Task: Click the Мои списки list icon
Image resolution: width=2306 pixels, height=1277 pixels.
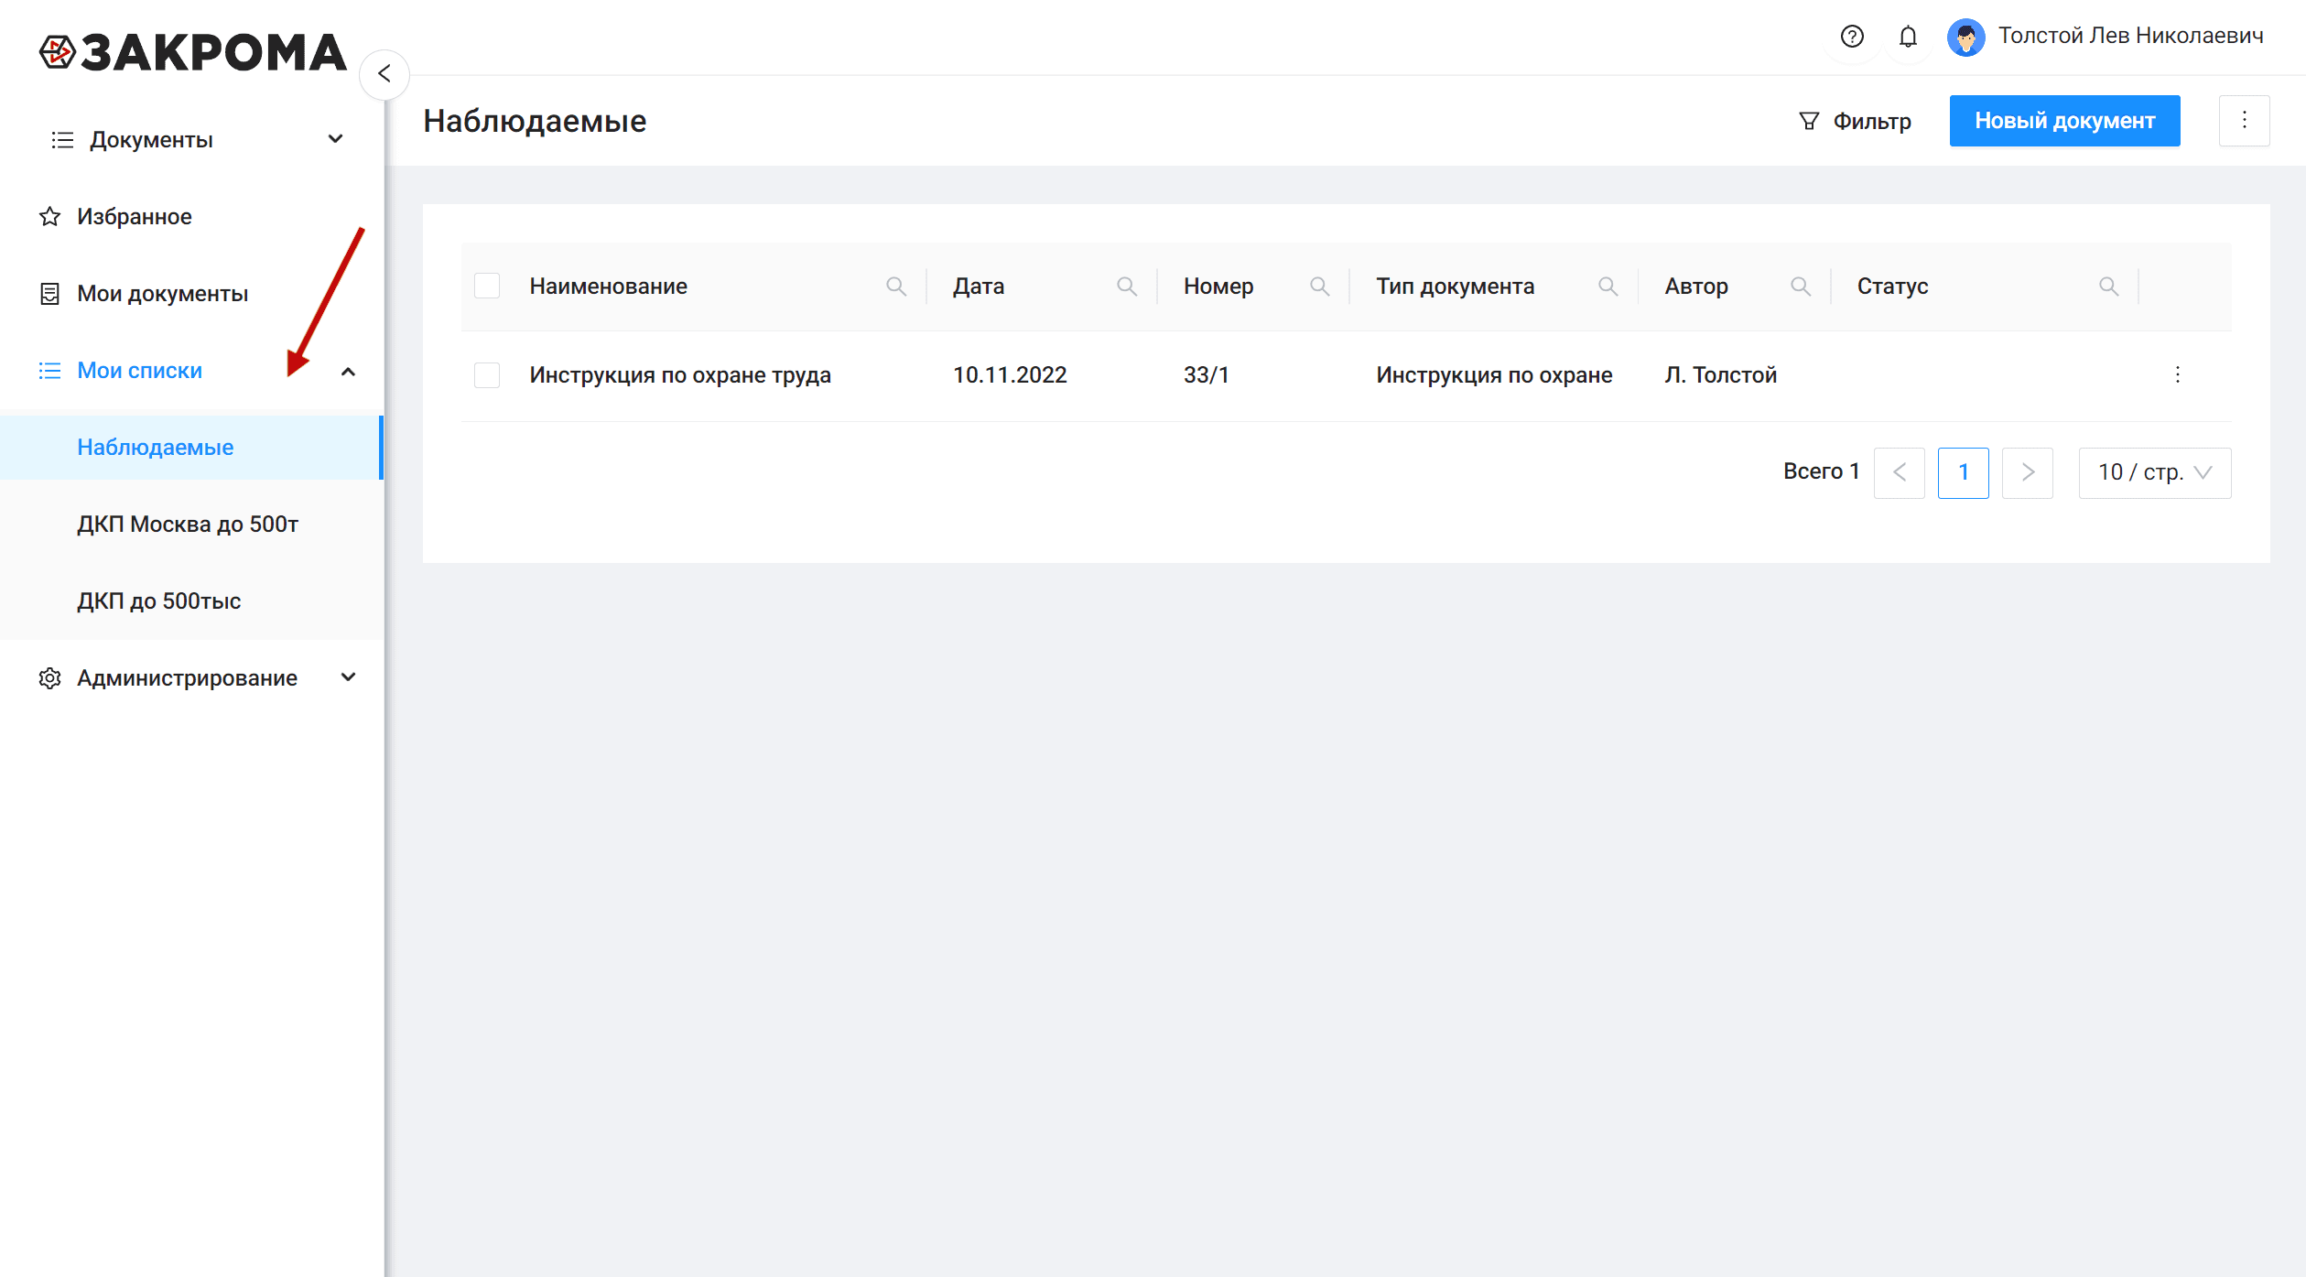Action: point(49,371)
